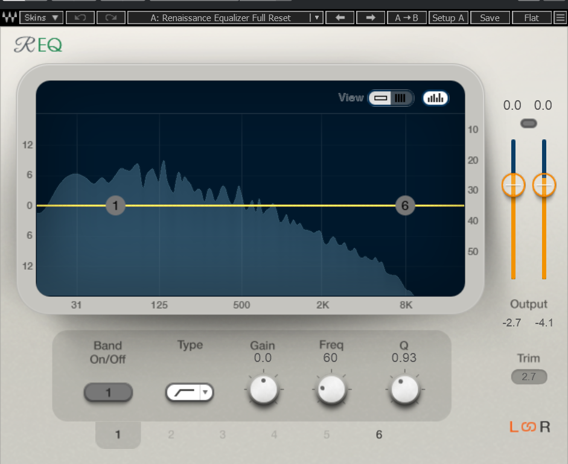Select band tab 3
The width and height of the screenshot is (568, 464).
(x=222, y=434)
